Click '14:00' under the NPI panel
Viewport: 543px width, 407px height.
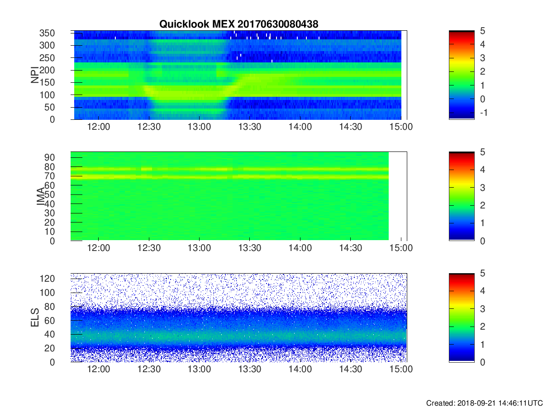[x=300, y=128]
